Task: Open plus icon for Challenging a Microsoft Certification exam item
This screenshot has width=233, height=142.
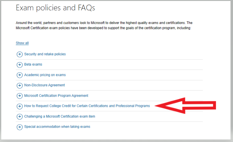Action: click(20, 117)
